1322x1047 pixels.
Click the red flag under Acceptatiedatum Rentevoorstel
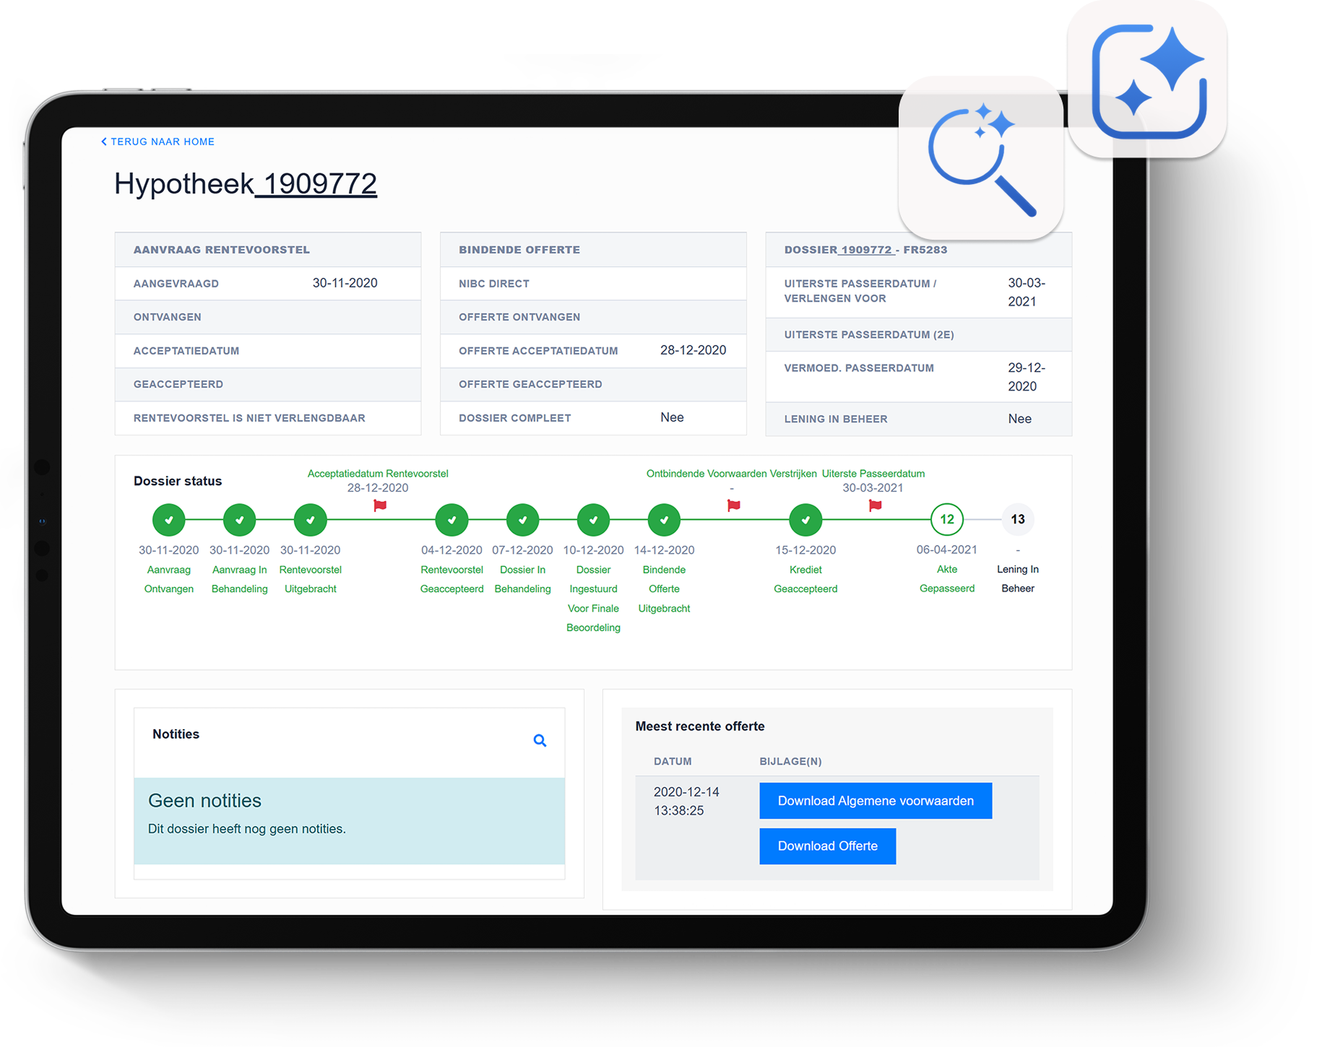(380, 505)
